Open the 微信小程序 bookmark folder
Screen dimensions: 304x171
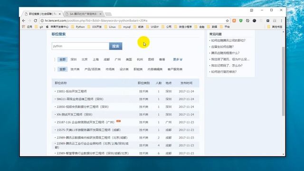[183, 27]
